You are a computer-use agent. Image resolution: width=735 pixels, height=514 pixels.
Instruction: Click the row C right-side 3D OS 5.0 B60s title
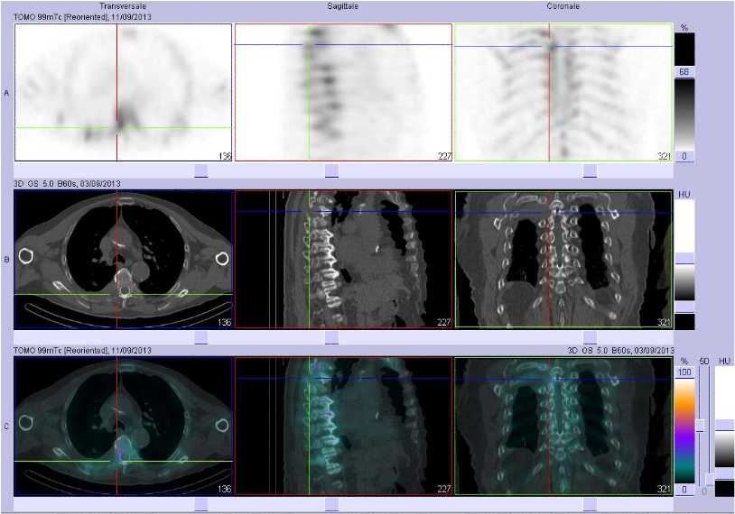620,350
